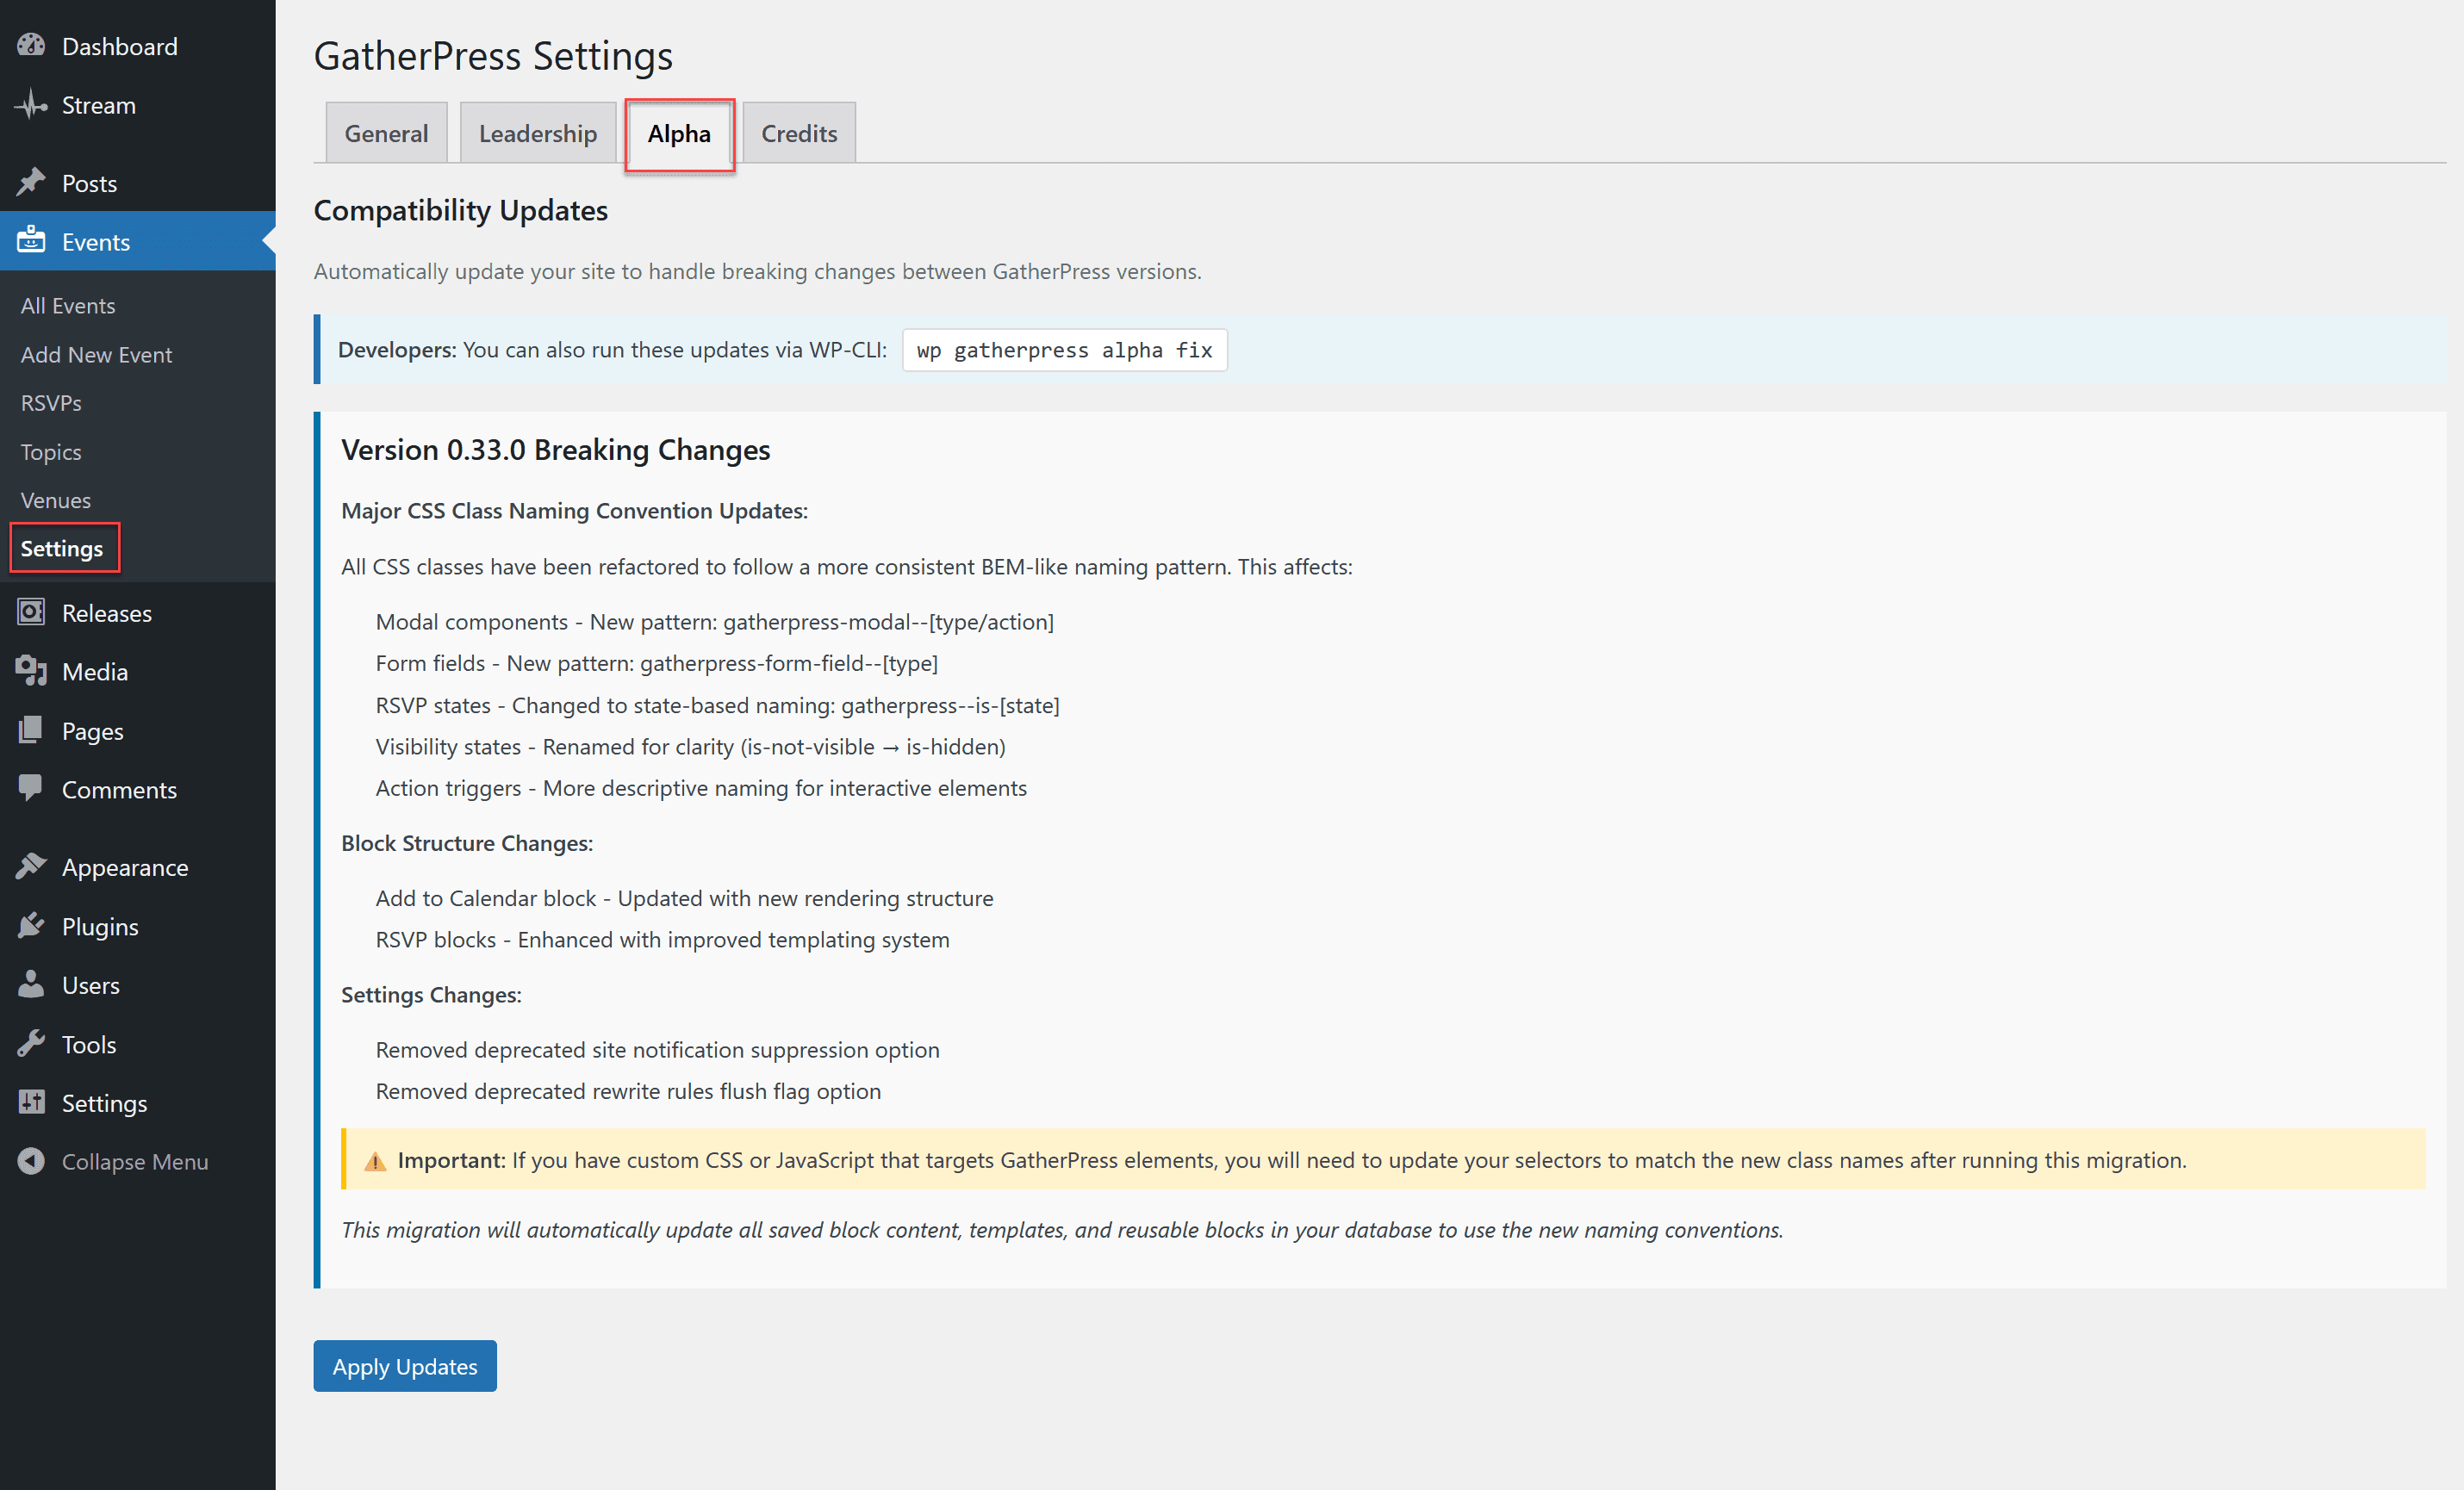Click the 'Compatibility Updates' heading
The height and width of the screenshot is (1490, 2464).
461,210
